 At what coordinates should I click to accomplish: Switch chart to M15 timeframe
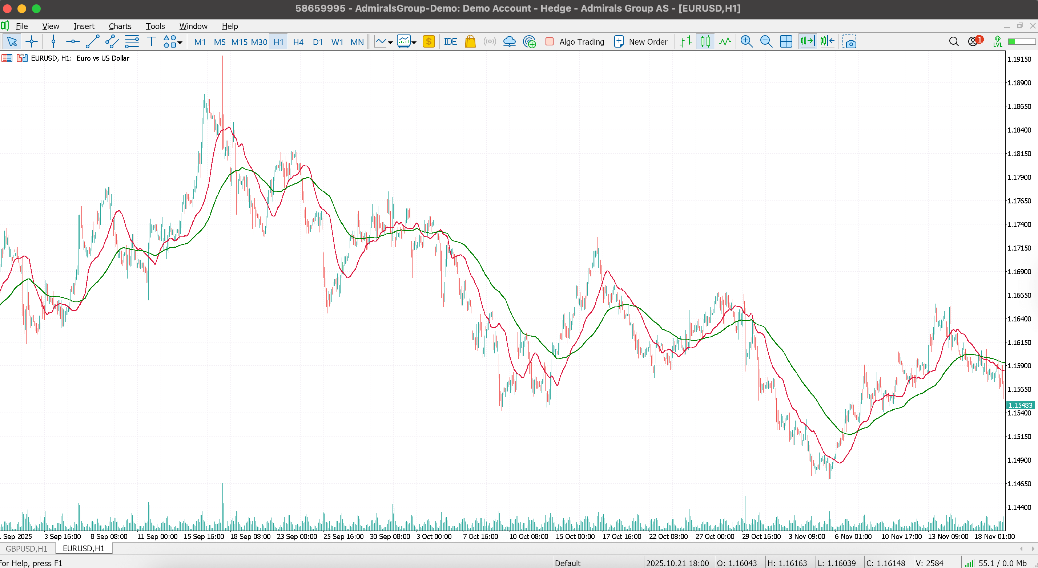(240, 42)
